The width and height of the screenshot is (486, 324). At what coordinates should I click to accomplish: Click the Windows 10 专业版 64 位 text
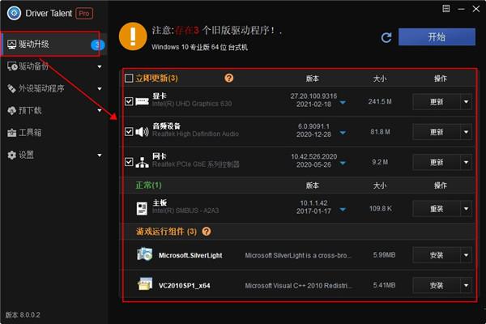click(x=199, y=48)
